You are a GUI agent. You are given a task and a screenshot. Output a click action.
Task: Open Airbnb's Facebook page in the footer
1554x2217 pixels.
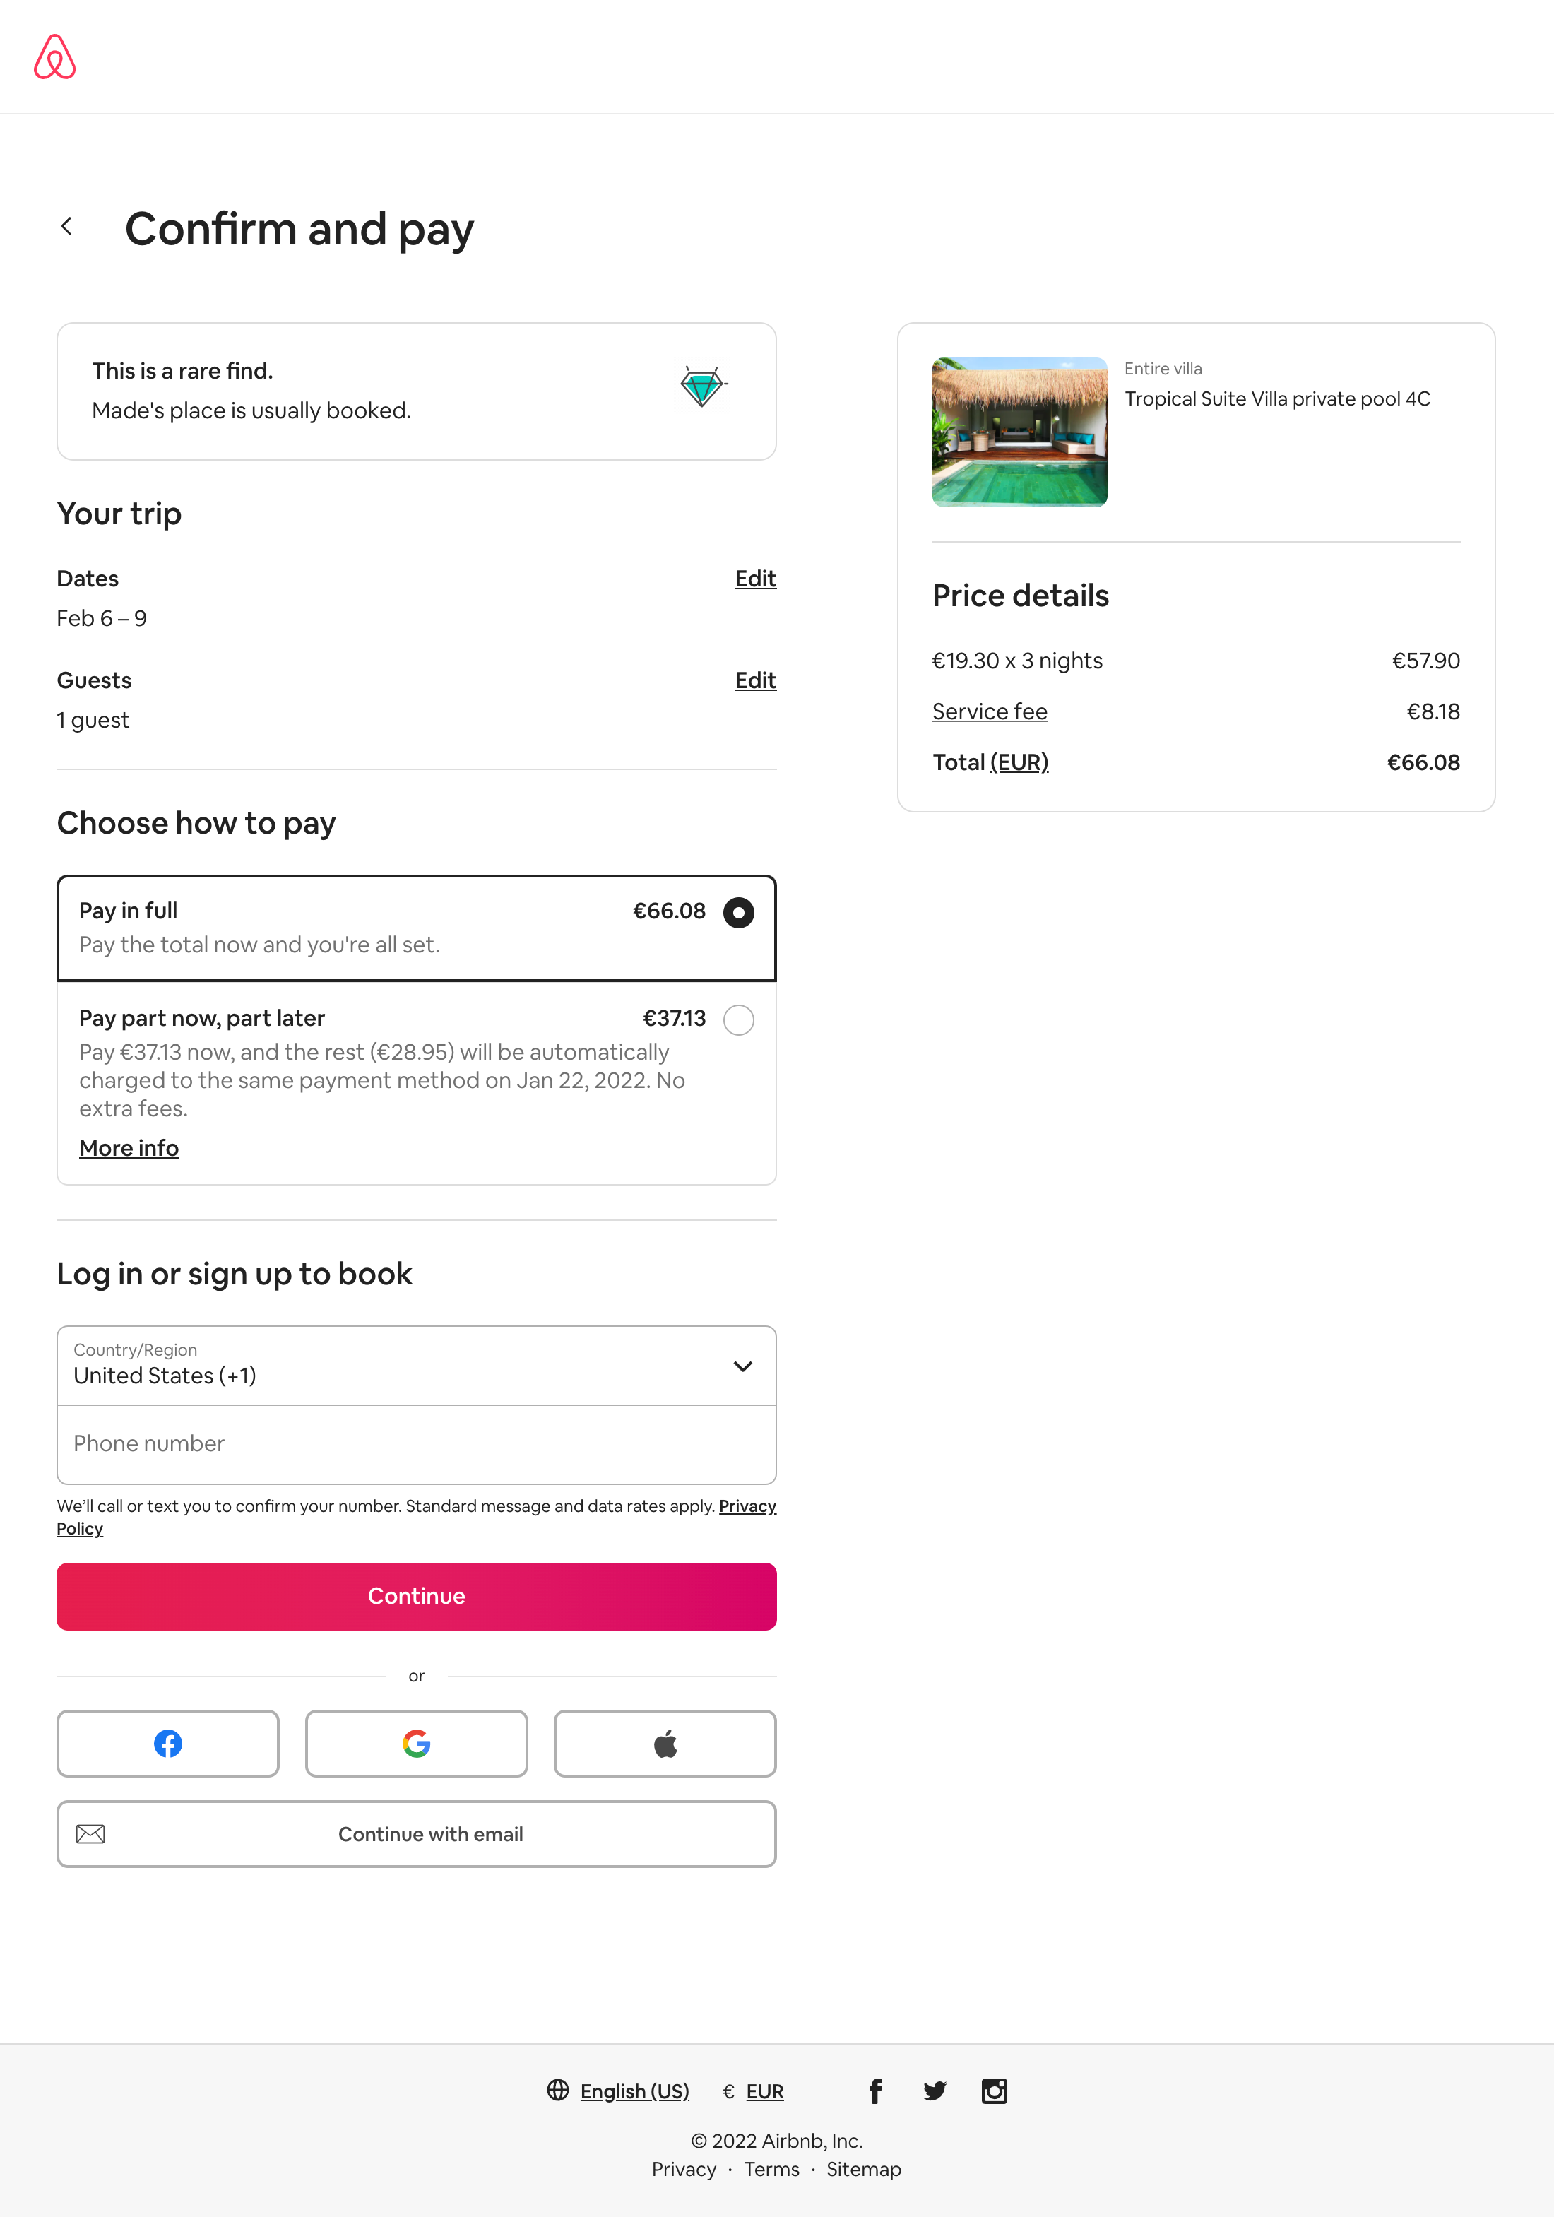pos(875,2091)
